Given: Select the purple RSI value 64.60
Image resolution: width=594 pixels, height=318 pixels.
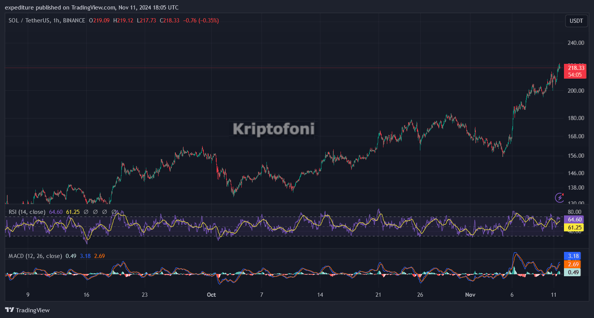Looking at the screenshot, I should tap(56, 212).
